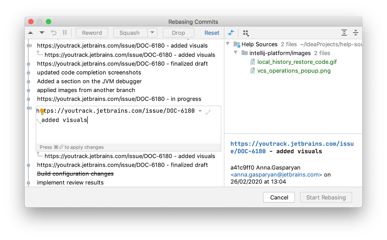This screenshot has height=240, width=387.
Task: Move the selected commit down
Action: 42,32
